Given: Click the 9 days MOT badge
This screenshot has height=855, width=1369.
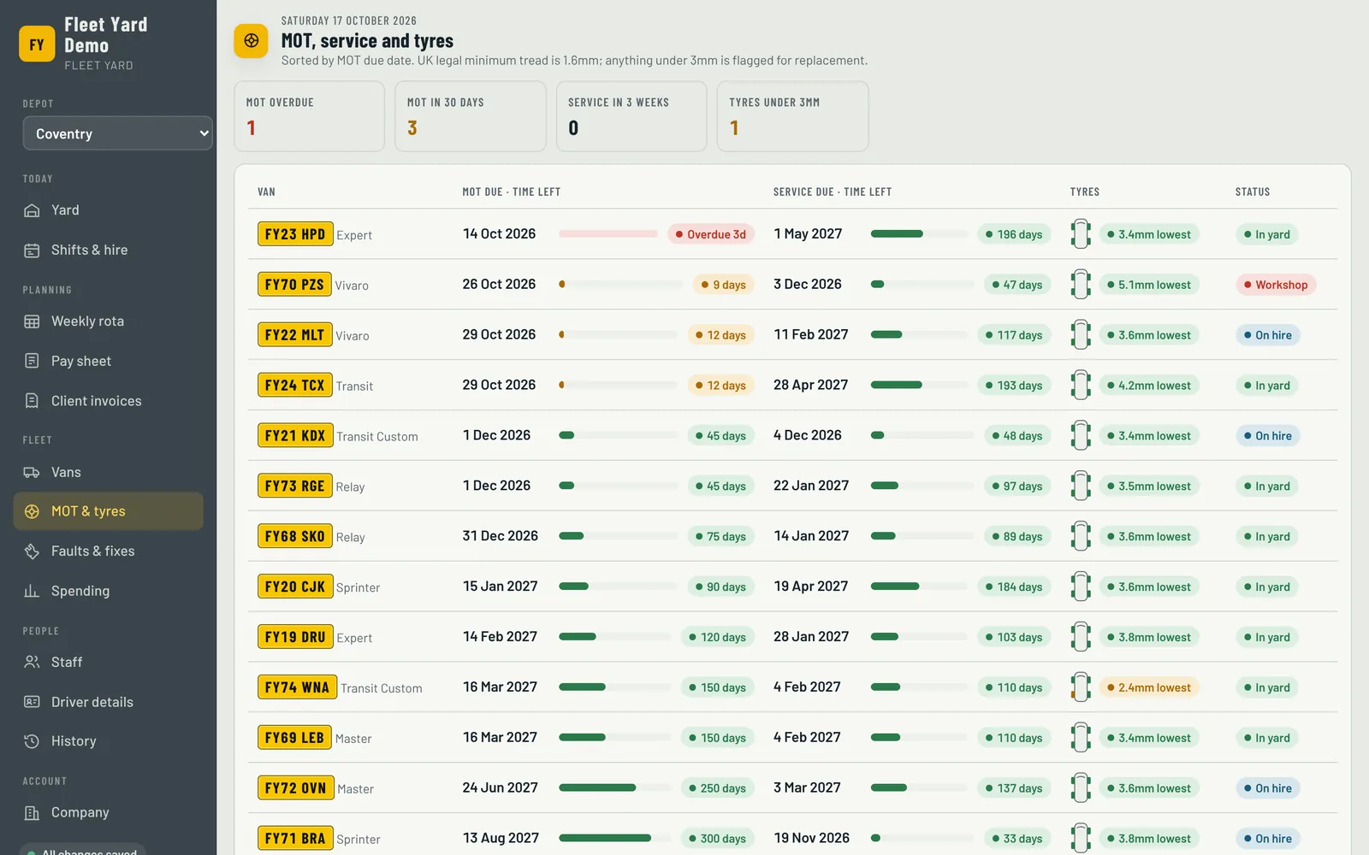Looking at the screenshot, I should coord(724,285).
